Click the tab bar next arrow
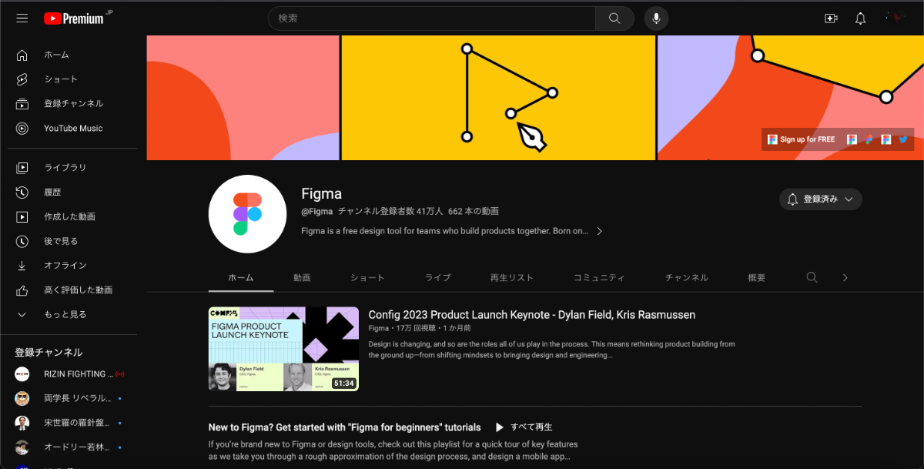Image resolution: width=924 pixels, height=469 pixels. [845, 277]
